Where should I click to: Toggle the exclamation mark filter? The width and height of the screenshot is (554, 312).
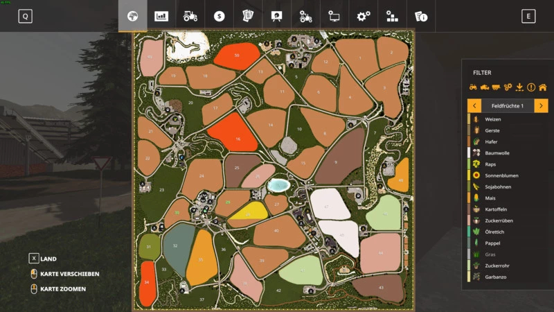[x=531, y=87]
